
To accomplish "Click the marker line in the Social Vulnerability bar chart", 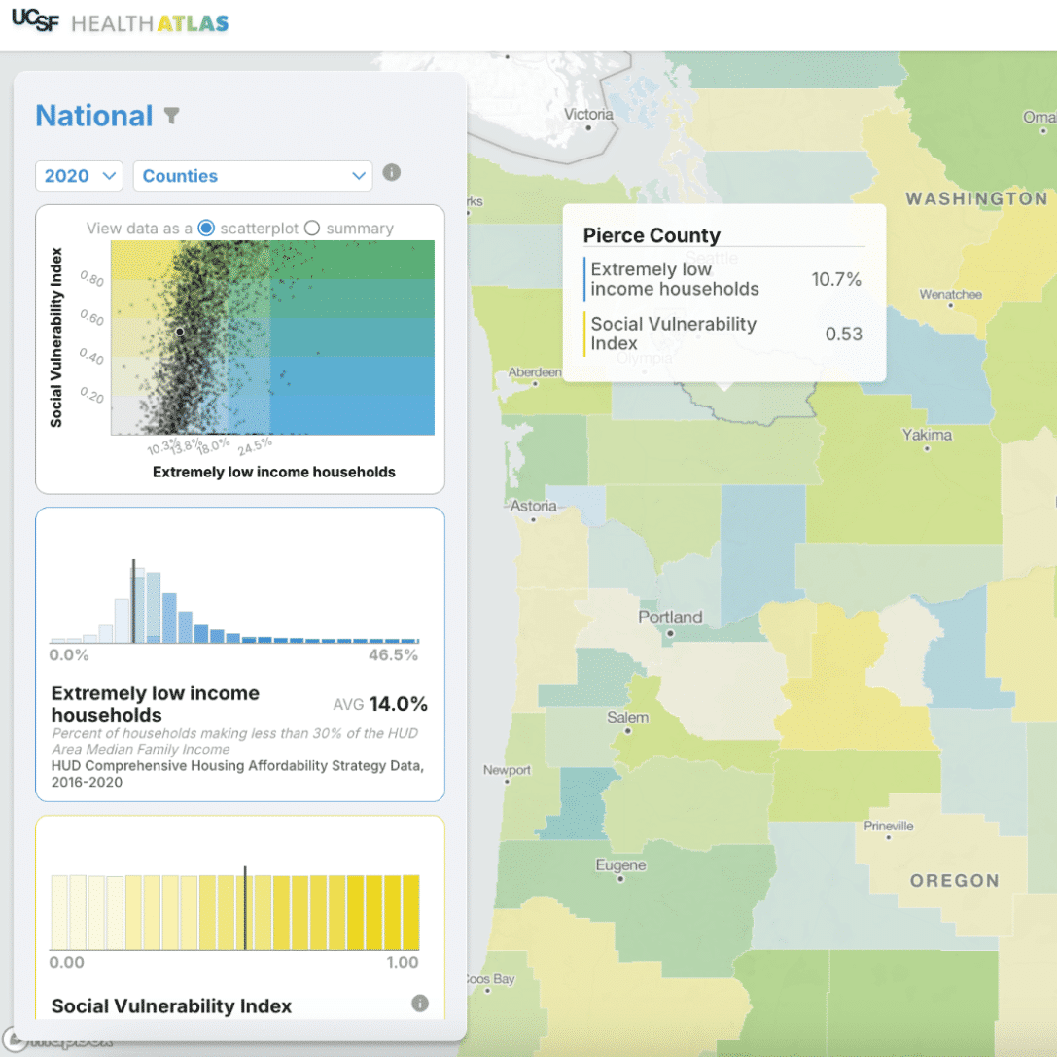I will [x=245, y=907].
